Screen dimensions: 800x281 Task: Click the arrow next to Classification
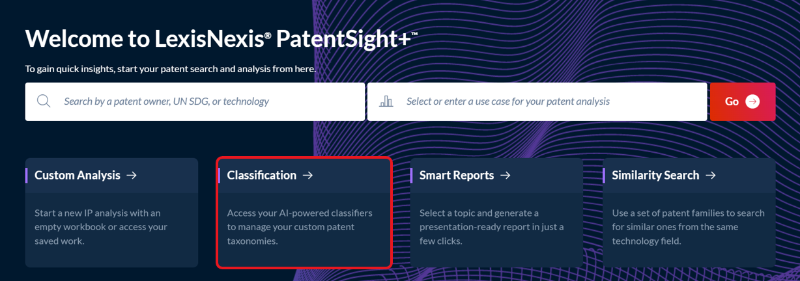point(308,175)
